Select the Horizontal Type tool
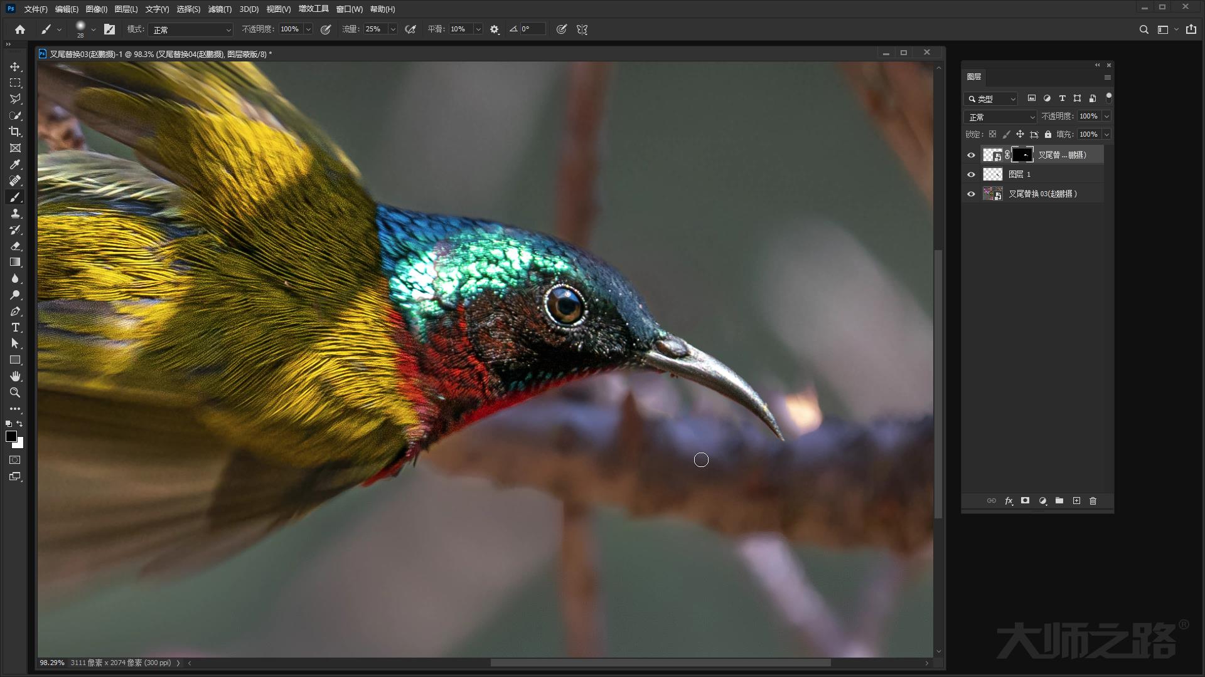1205x677 pixels. (15, 327)
